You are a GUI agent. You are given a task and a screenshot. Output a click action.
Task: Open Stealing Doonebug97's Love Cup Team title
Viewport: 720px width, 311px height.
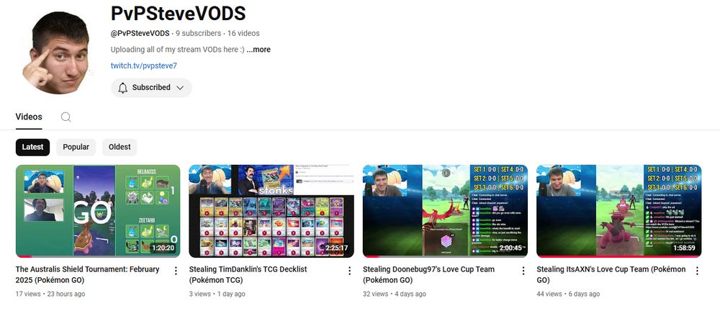tap(429, 275)
